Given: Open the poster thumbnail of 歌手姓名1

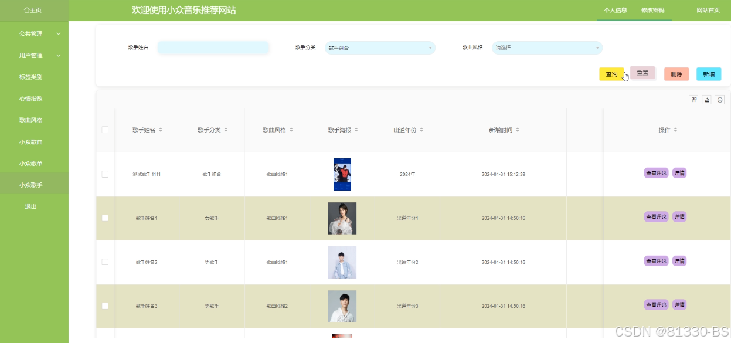Looking at the screenshot, I should click(342, 218).
